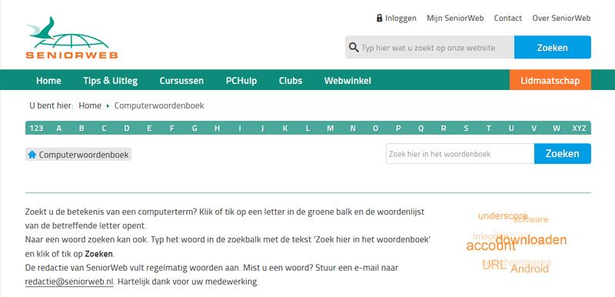The image size is (615, 297).
Task: Select letter K in the letter bar
Action: pyautogui.click(x=285, y=128)
